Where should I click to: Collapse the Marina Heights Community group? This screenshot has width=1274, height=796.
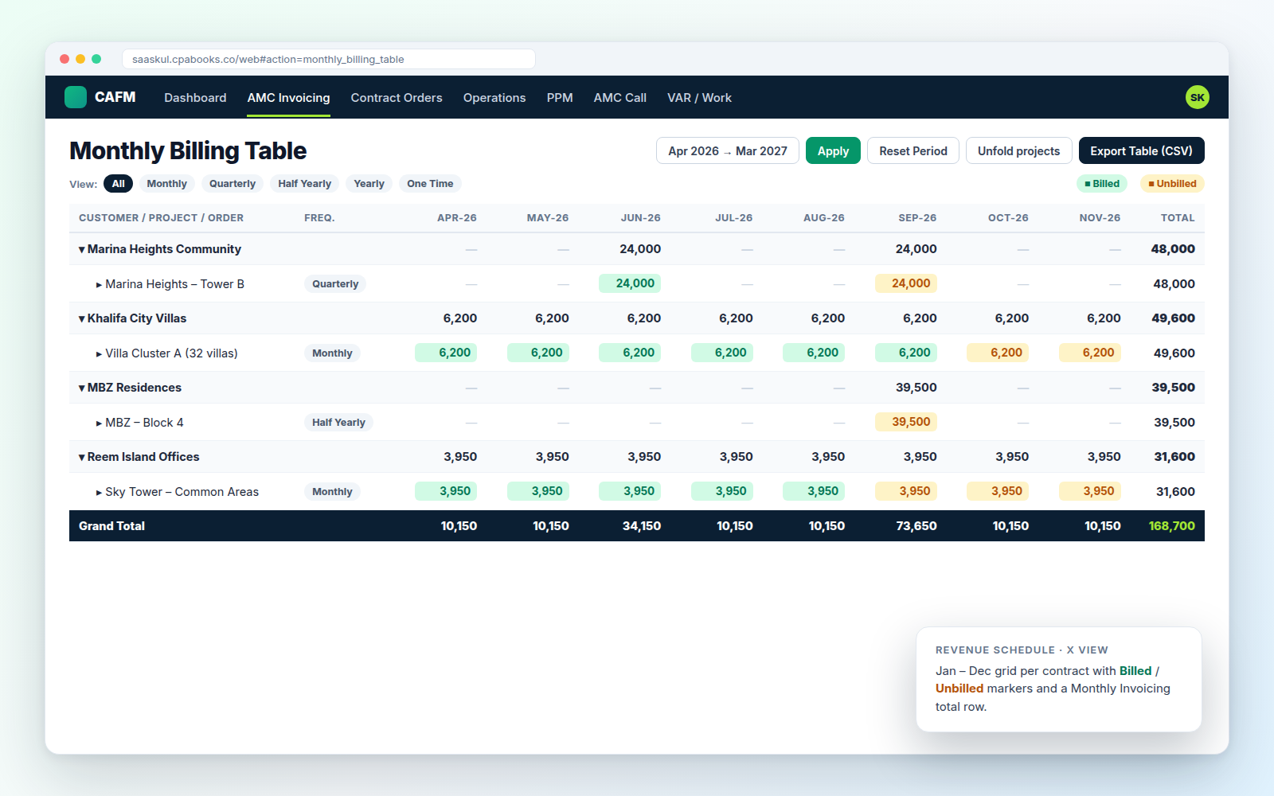point(81,249)
